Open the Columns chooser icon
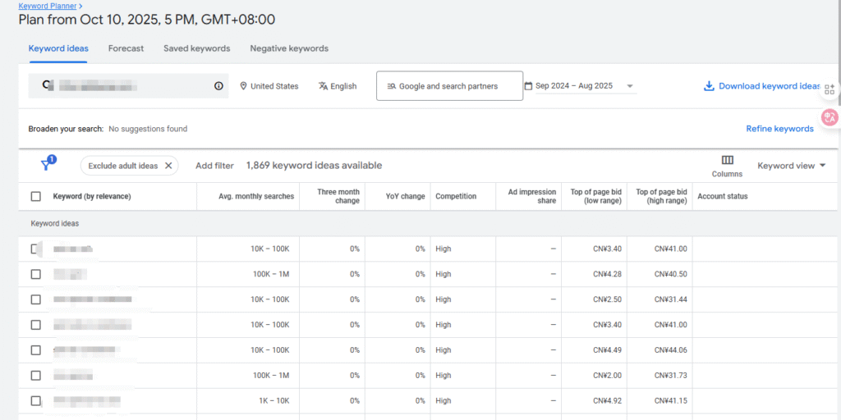Screen dimensions: 841x420 click(x=727, y=161)
